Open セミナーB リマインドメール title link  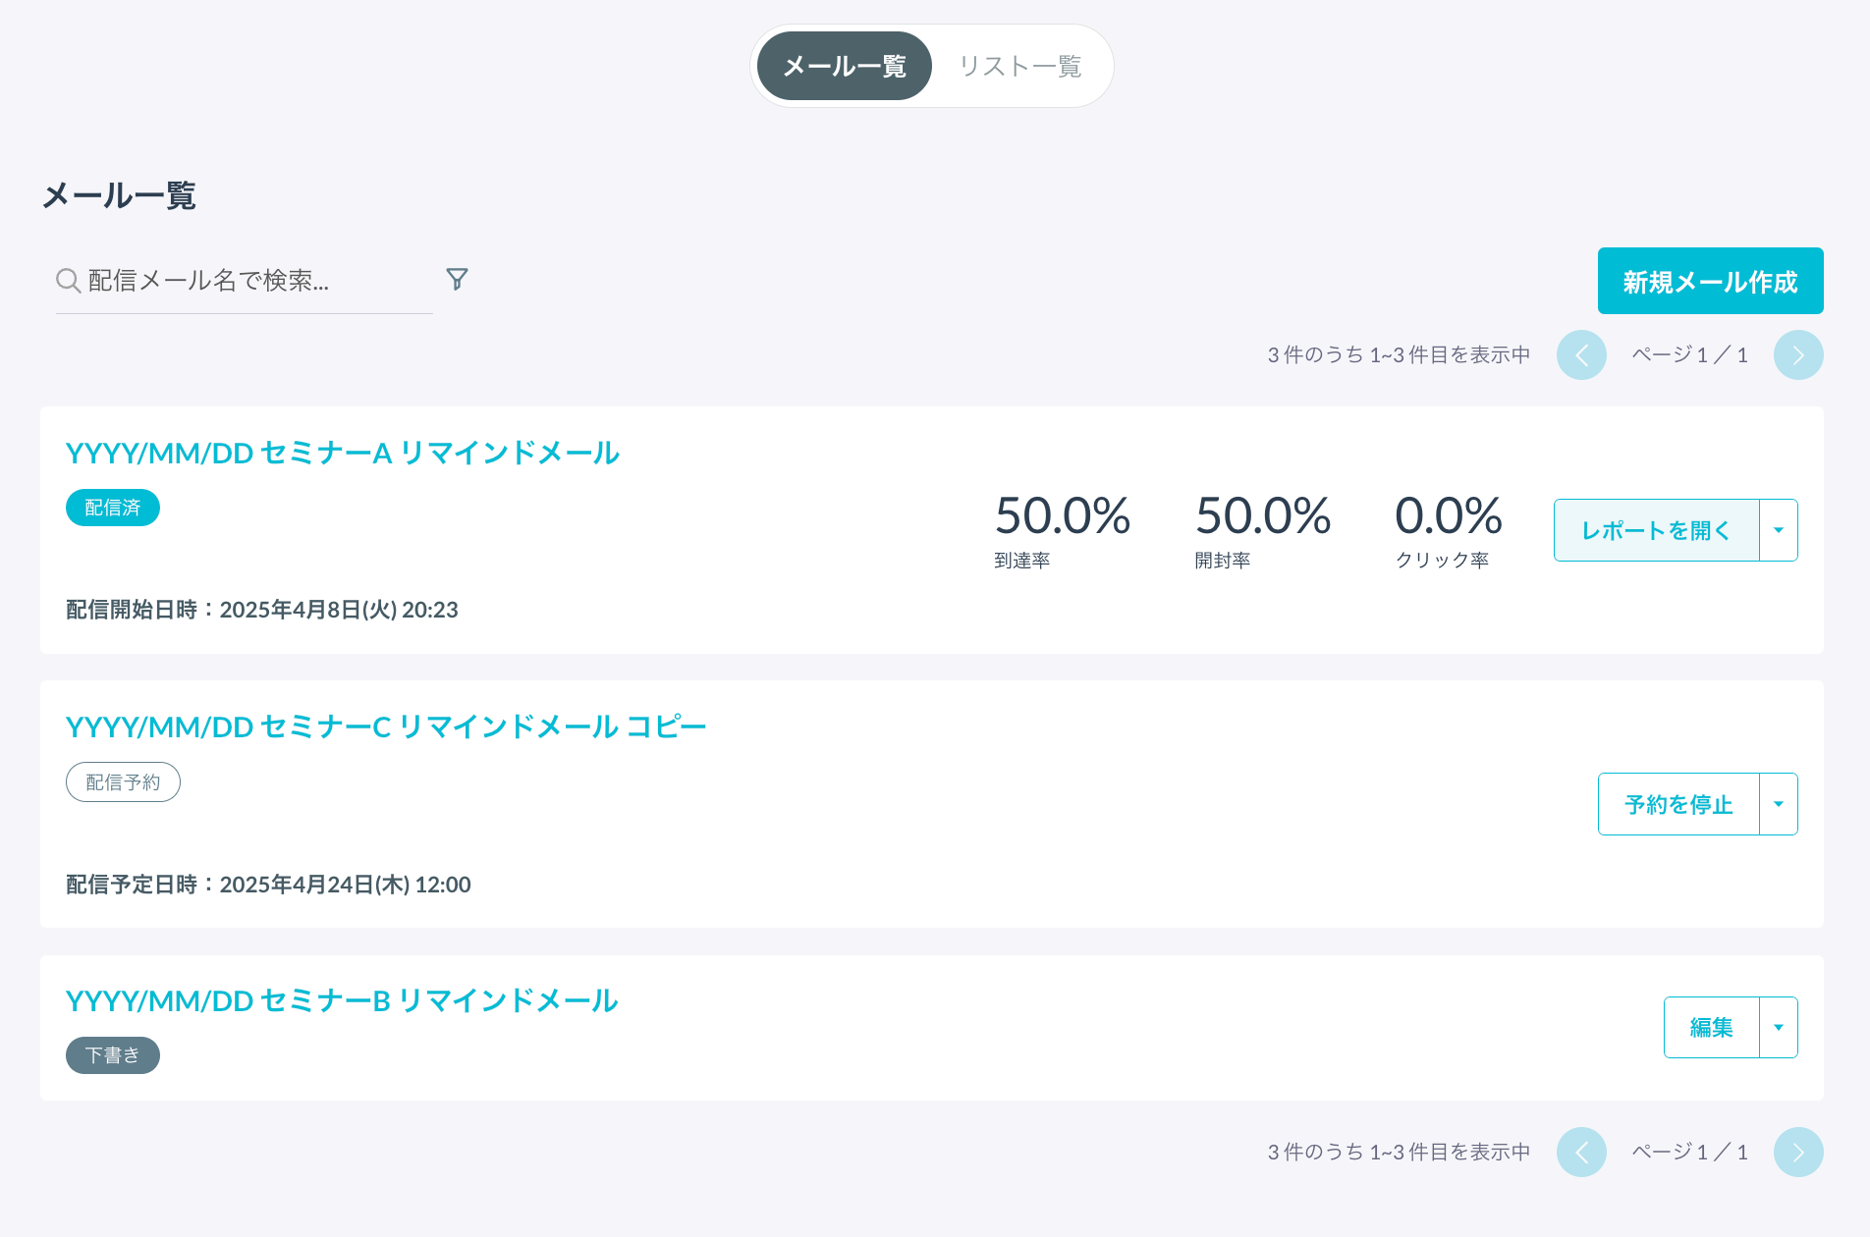click(x=341, y=1000)
